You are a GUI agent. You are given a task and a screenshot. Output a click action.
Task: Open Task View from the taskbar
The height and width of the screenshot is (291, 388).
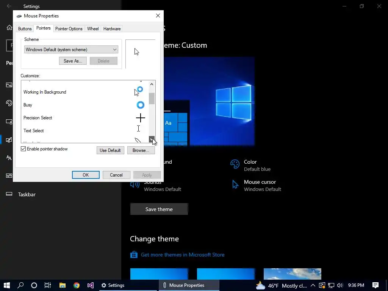[47, 285]
